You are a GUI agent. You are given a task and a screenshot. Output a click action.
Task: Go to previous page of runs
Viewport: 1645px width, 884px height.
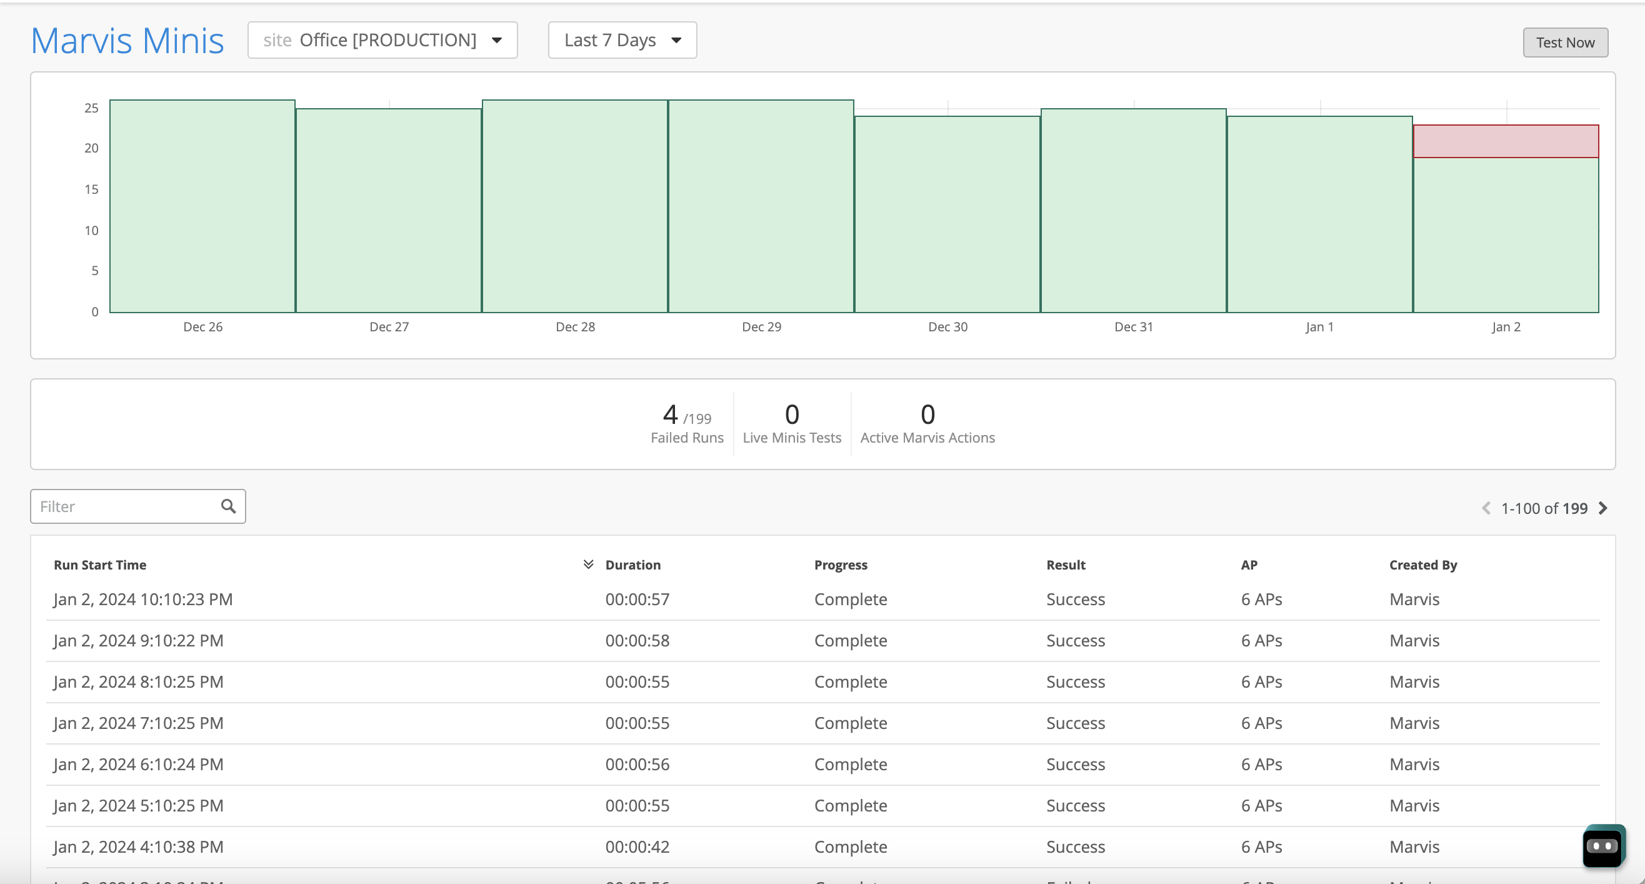1486,508
